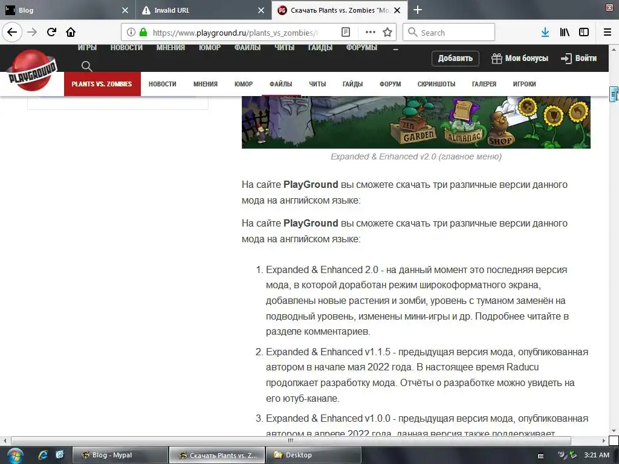
Task: Click the scroll up arrow
Action: (614, 50)
